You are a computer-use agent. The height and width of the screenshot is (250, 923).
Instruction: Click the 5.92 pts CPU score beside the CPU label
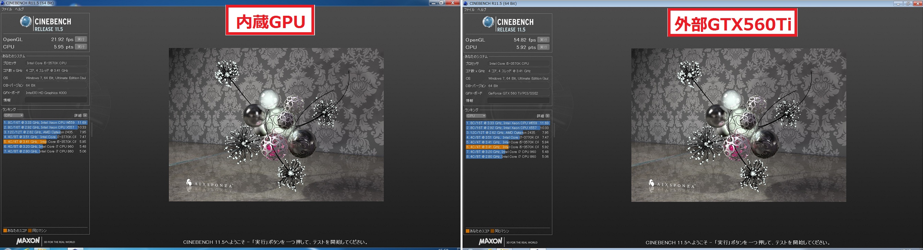pos(526,47)
